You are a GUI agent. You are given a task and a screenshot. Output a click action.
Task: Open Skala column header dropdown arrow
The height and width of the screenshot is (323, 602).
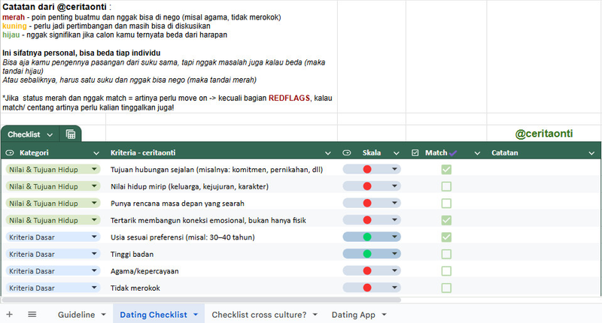pyautogui.click(x=397, y=153)
